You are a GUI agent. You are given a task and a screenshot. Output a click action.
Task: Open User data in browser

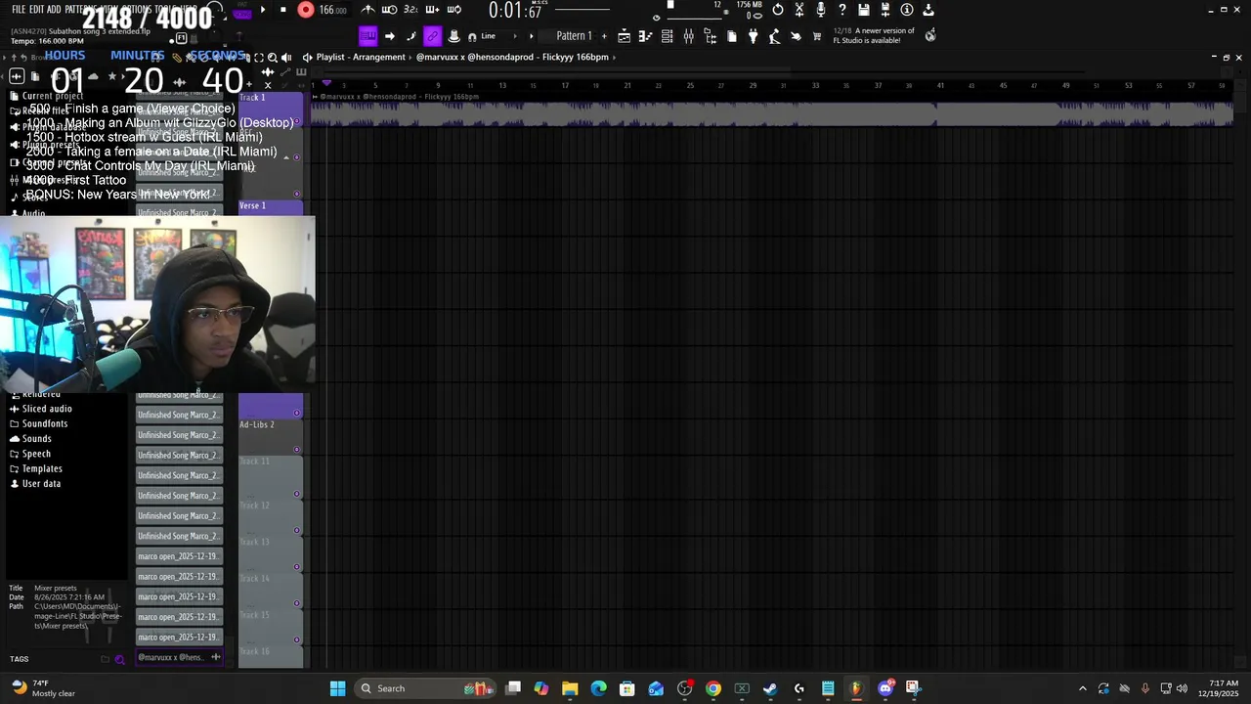(x=41, y=483)
